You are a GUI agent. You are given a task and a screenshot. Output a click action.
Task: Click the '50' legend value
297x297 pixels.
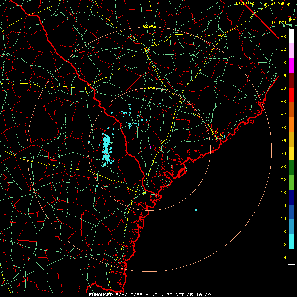click(283, 88)
